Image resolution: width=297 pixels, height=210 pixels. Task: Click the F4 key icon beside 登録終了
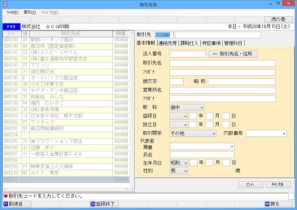point(93,204)
